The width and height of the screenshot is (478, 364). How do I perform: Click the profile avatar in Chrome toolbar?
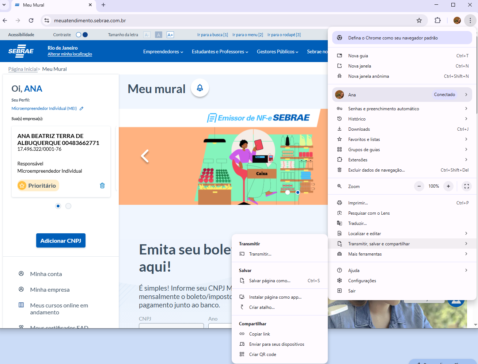point(457,20)
